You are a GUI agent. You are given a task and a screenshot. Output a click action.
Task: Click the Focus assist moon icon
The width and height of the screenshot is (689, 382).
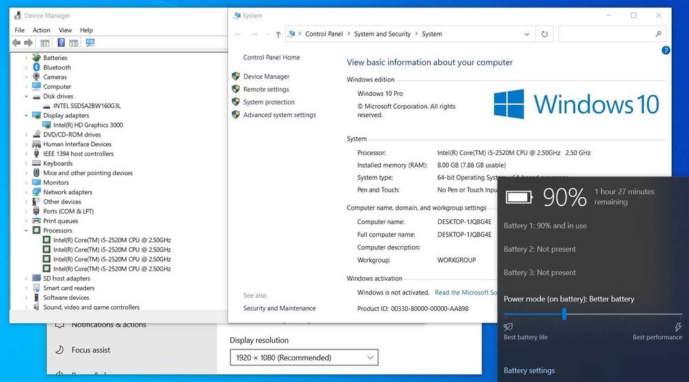point(59,350)
